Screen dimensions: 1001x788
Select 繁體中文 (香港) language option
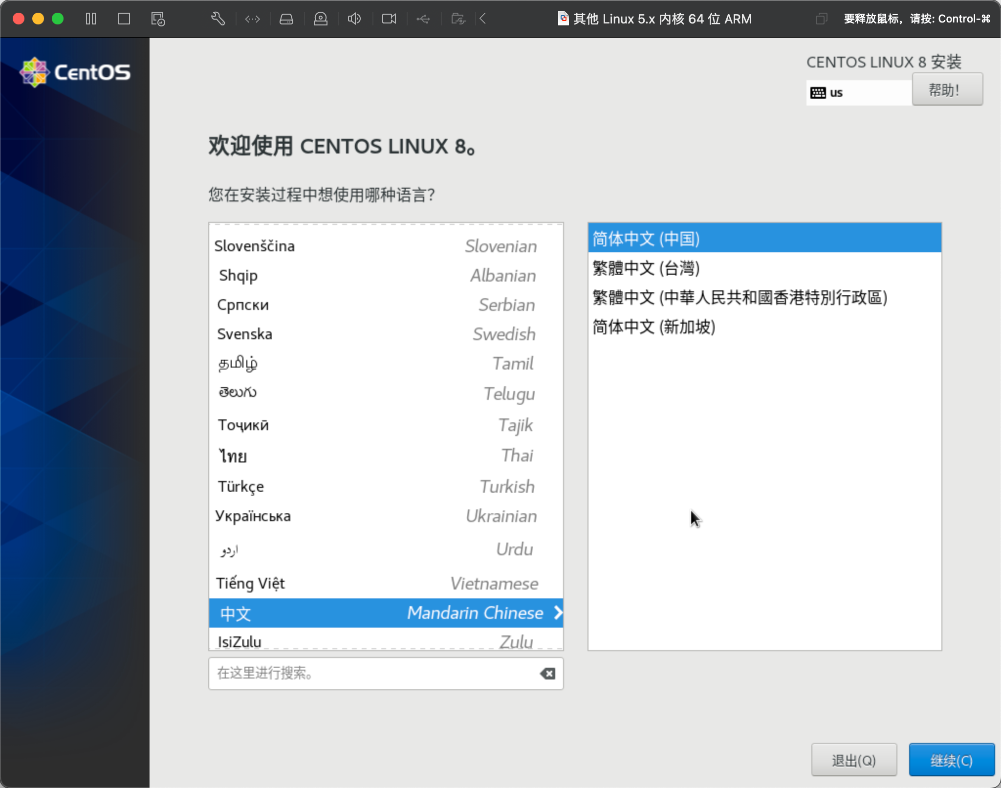click(740, 298)
